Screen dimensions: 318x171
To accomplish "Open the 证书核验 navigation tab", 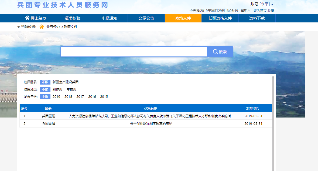I will 72,18.
